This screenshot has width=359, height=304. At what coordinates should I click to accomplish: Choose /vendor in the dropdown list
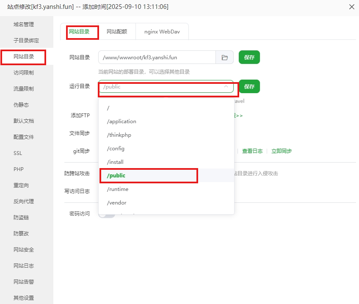pyautogui.click(x=116, y=202)
